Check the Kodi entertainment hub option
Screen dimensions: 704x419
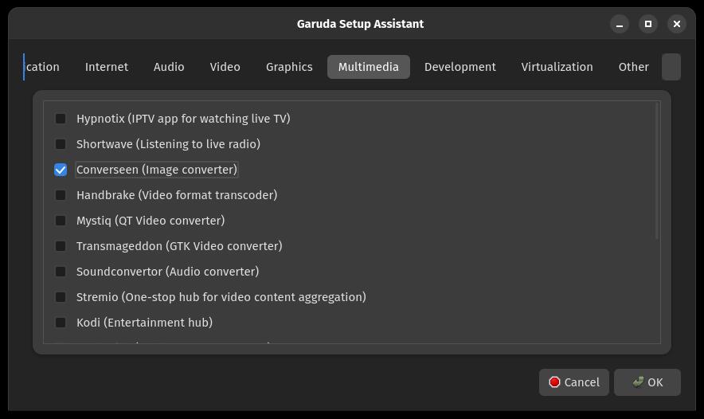(x=61, y=323)
